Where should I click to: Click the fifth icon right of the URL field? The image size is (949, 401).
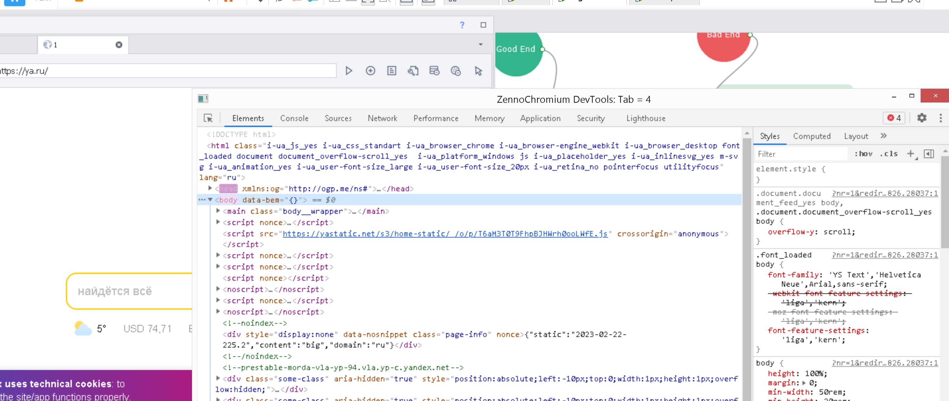pos(434,70)
